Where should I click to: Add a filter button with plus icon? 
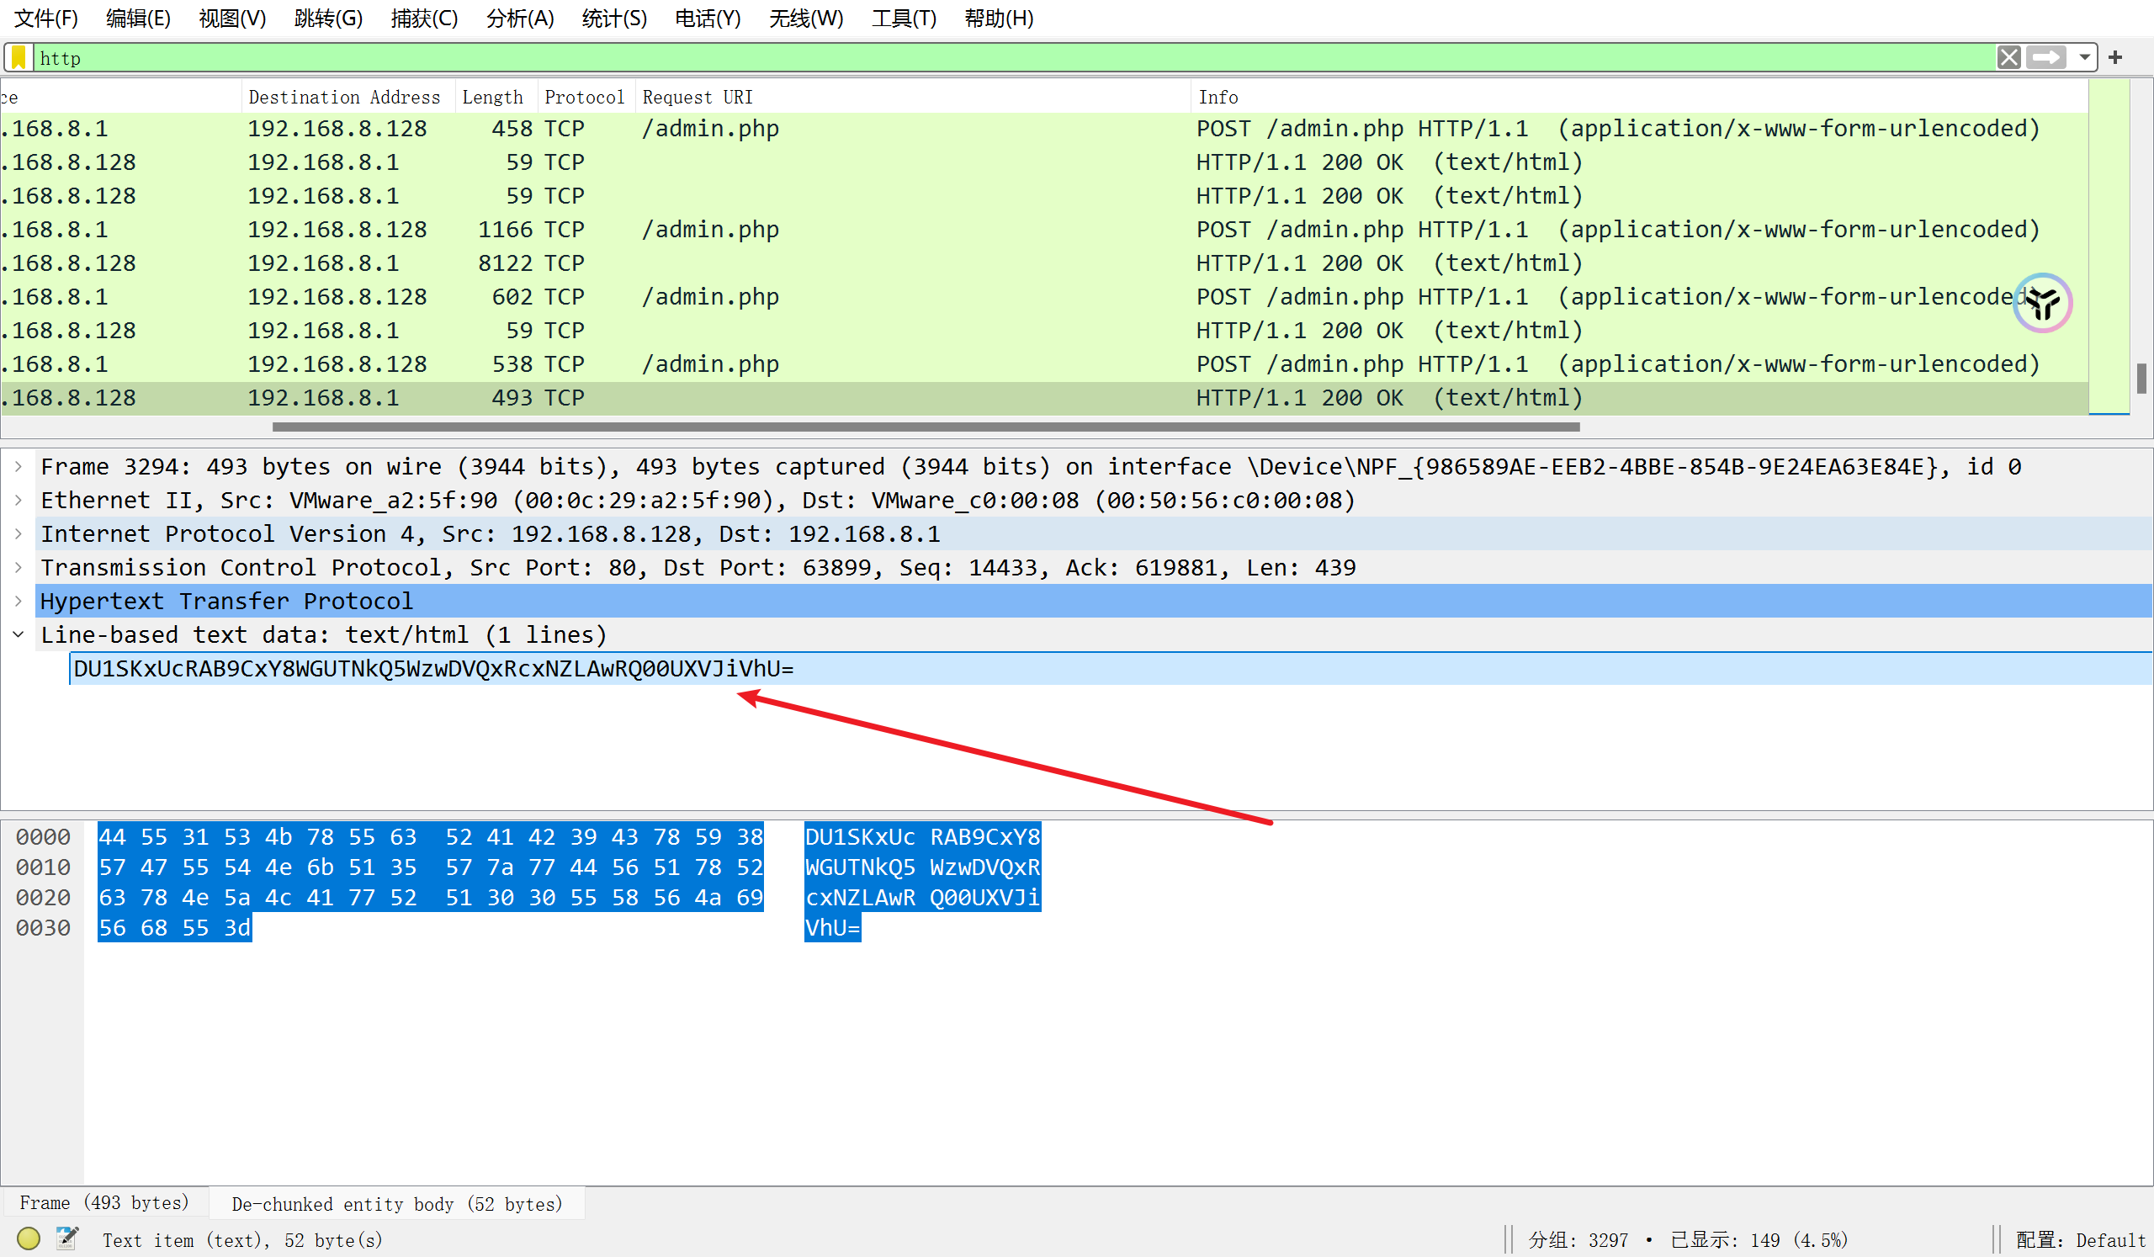point(2114,57)
